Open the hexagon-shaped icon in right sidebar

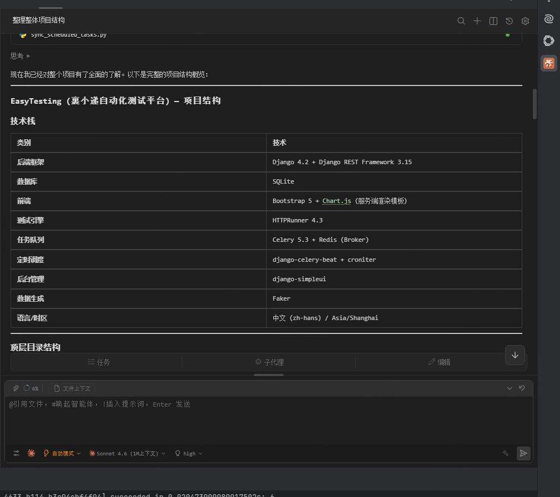(x=548, y=40)
